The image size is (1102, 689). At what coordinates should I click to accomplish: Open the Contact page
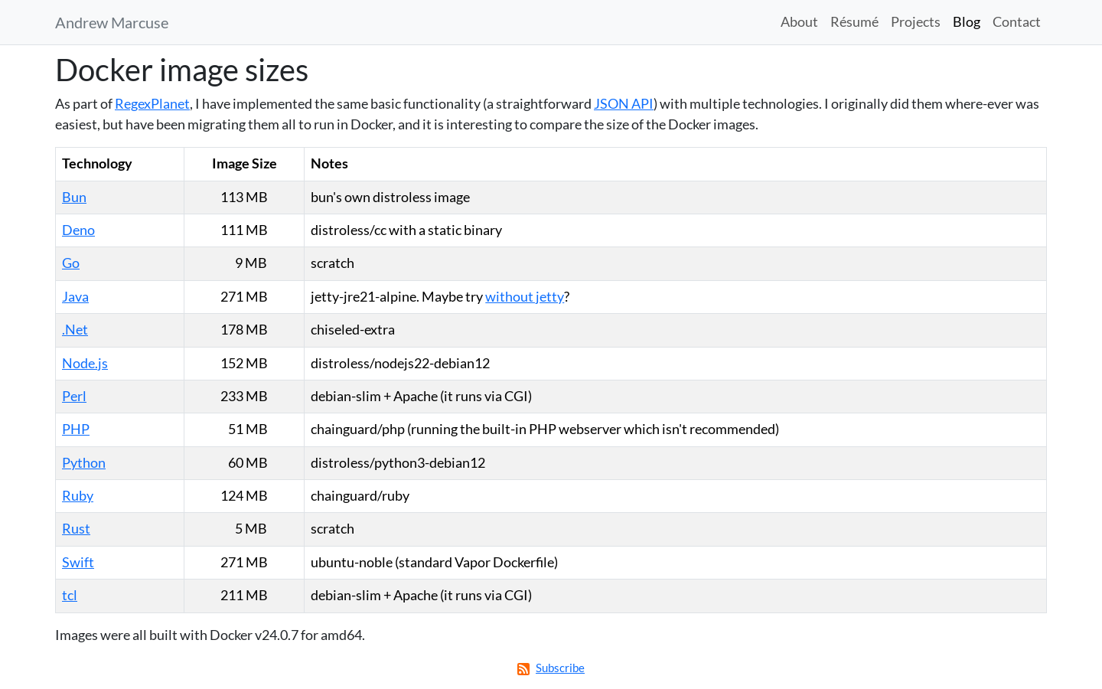1016,22
